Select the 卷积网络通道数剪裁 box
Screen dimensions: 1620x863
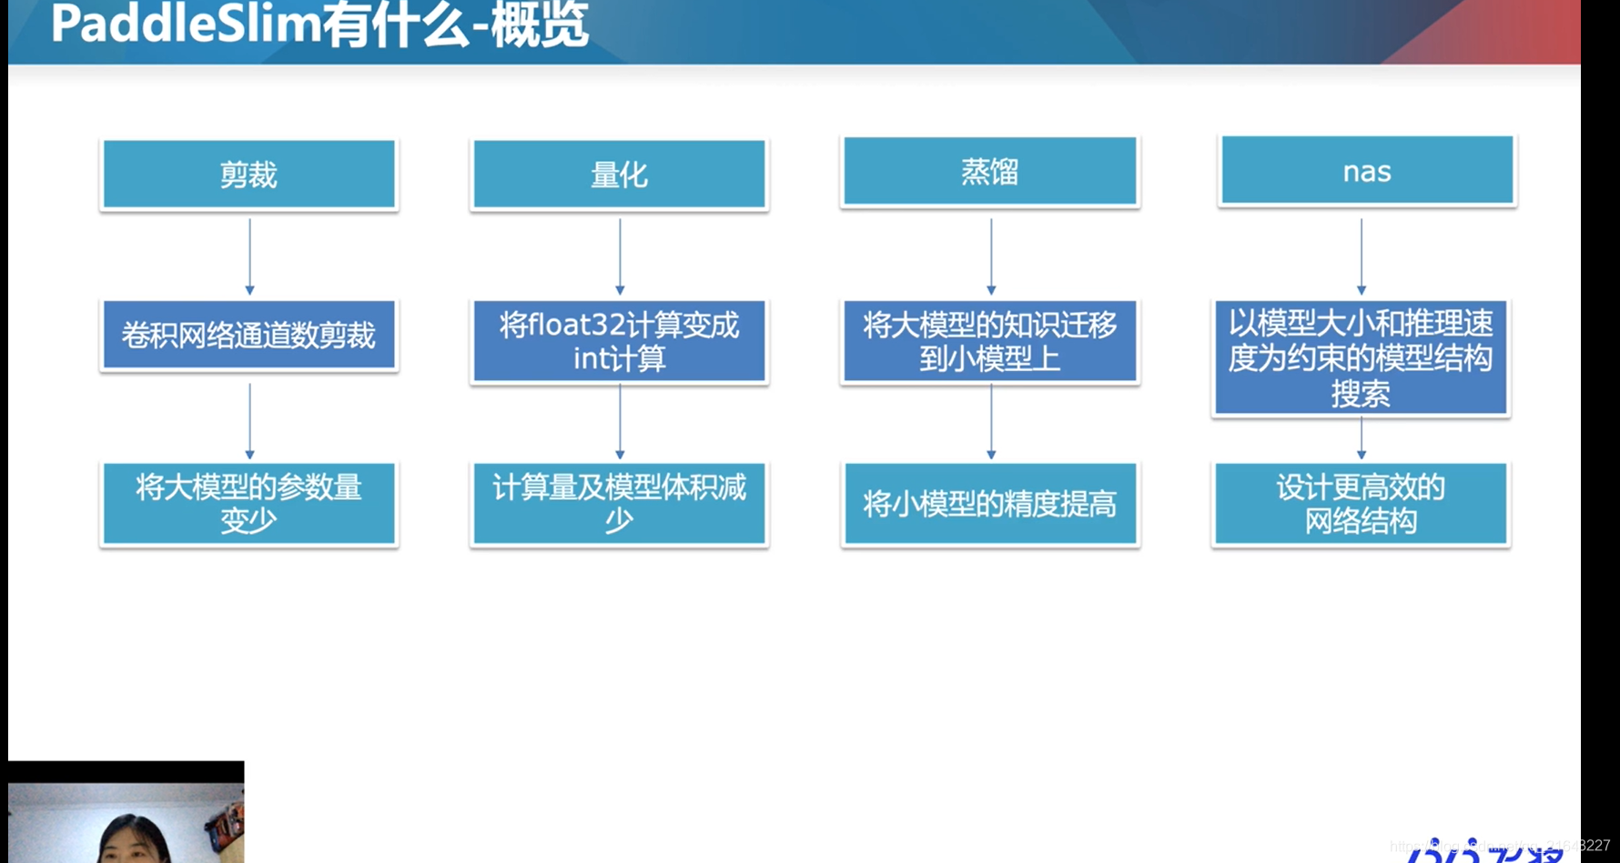click(x=248, y=335)
